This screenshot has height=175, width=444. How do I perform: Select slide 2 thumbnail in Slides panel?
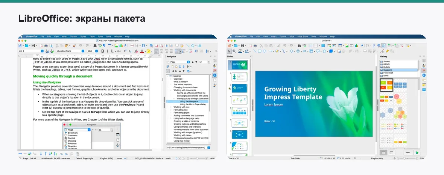(x=240, y=77)
